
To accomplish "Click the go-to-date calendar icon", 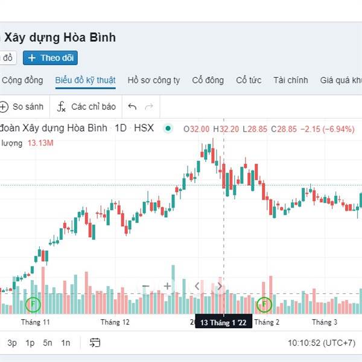I will [x=95, y=343].
